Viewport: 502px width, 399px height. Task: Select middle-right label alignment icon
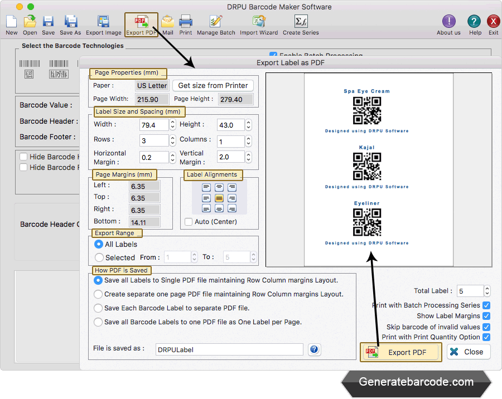(x=232, y=198)
